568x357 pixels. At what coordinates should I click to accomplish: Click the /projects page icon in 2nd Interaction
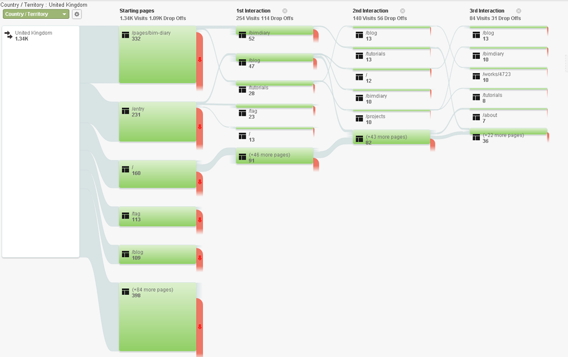pyautogui.click(x=359, y=119)
